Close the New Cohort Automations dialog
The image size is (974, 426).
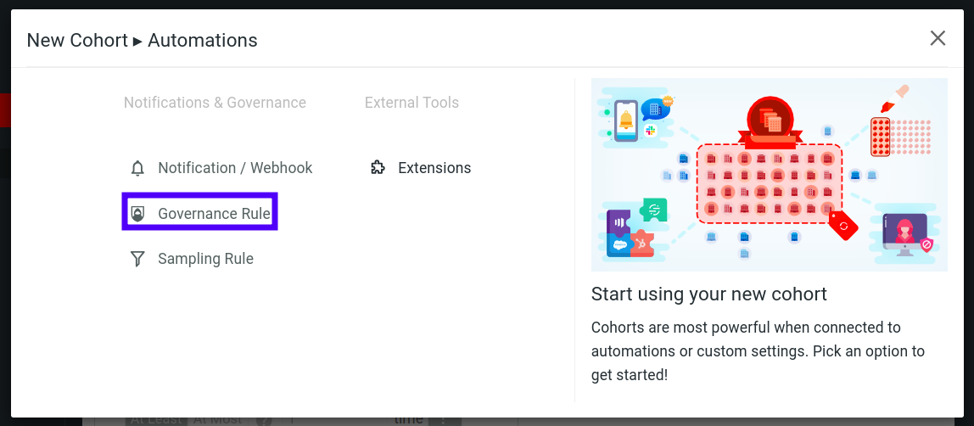(x=938, y=38)
